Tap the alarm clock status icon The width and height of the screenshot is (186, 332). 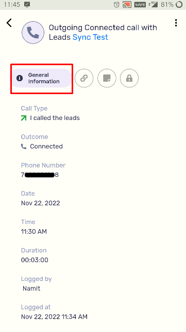coord(116,5)
